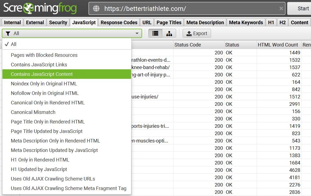Switch to the Internal tab
311x196 pixels.
click(12, 22)
